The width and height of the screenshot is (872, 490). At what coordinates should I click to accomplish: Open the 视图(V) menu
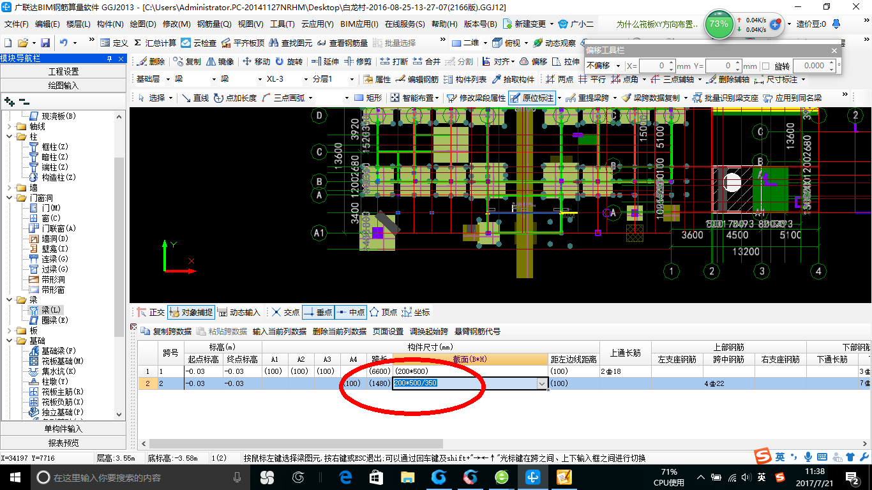(250, 24)
